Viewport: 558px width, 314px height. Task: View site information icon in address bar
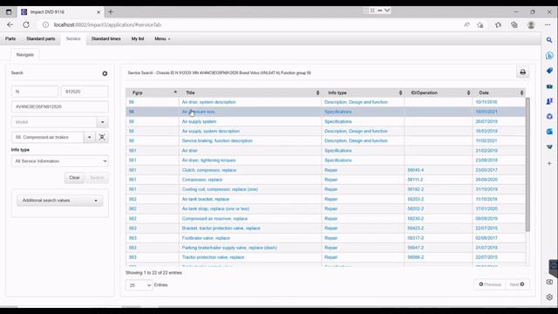[45, 24]
